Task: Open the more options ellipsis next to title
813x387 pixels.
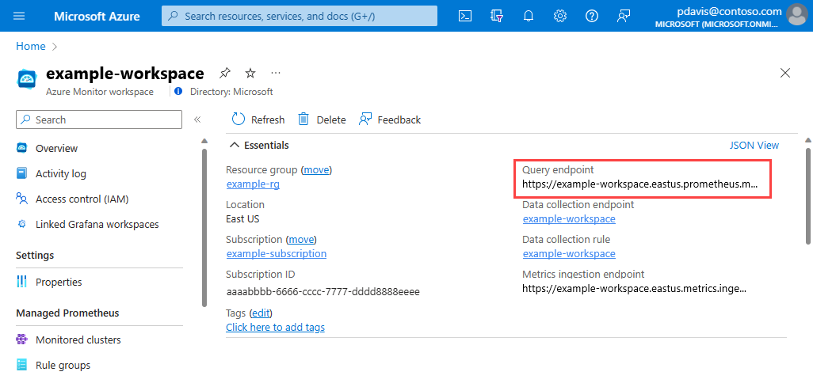Action: point(276,73)
